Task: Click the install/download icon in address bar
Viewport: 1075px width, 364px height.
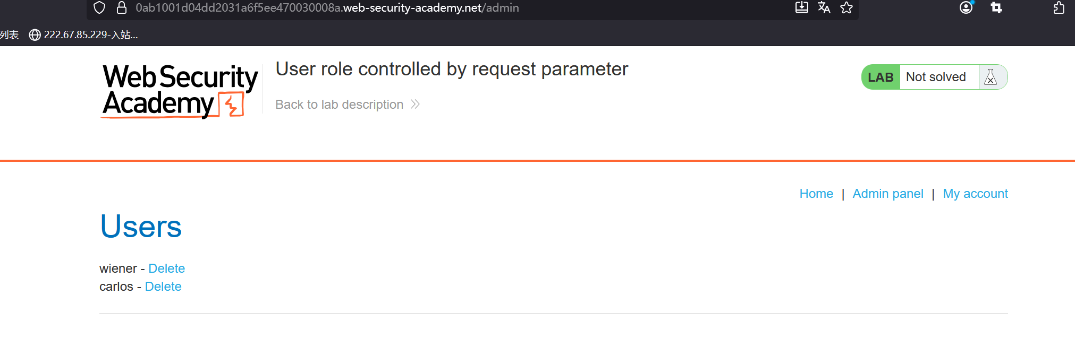Action: click(x=801, y=7)
